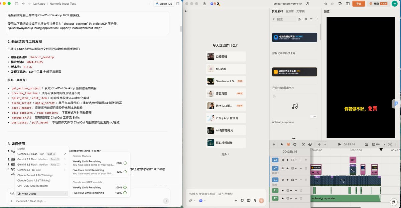Click the fit-to-screen icon in timeline toolbar
Image resolution: width=401 pixels, height=208 pixels.
tap(390, 144)
